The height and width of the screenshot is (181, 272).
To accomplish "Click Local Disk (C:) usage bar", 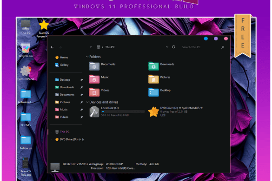I will [123, 112].
